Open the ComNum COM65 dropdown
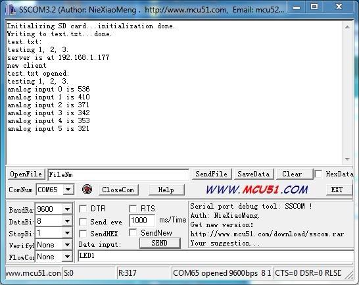359x285 pixels. pyautogui.click(x=68, y=190)
